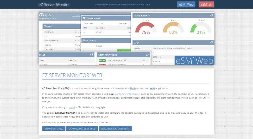Image resolution: width=253 pixels, height=139 pixels.
Task: Click the Network Usage panel header
Action: 106,18
